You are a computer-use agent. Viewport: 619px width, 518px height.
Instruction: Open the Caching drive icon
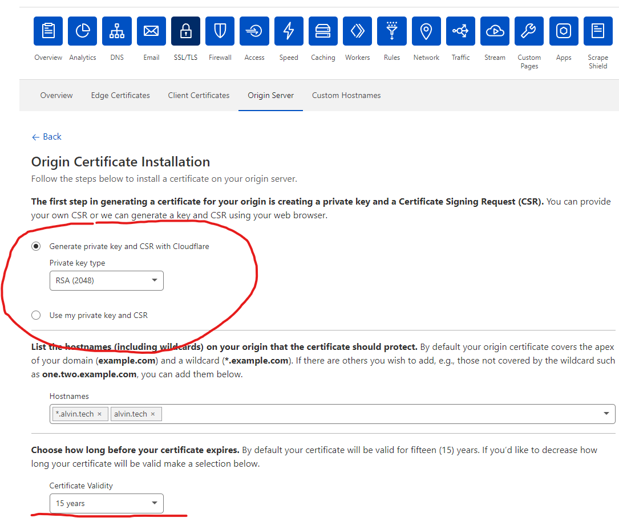pos(323,31)
